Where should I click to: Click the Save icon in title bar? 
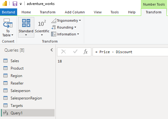tap(15, 4)
